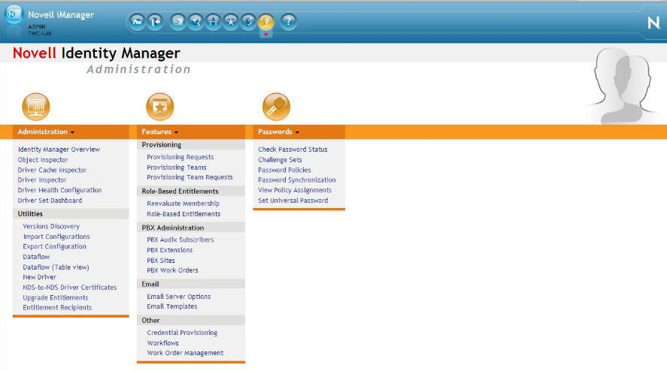This screenshot has height=371, width=667.
Task: Open the Roles and Tasks toolbar icon
Action: (177, 21)
